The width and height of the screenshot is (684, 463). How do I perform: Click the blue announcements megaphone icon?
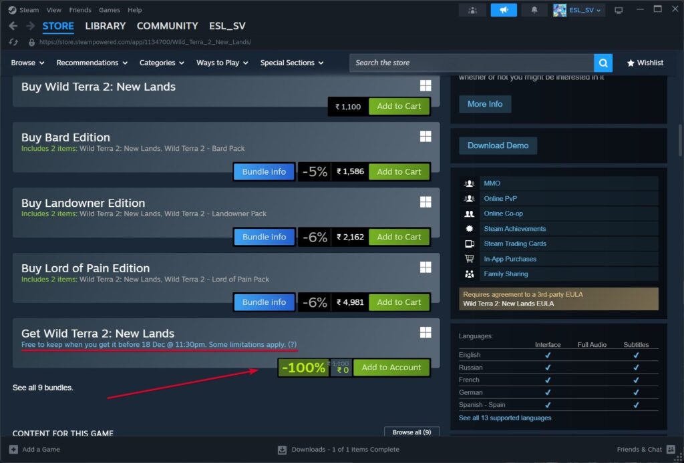[x=504, y=10]
